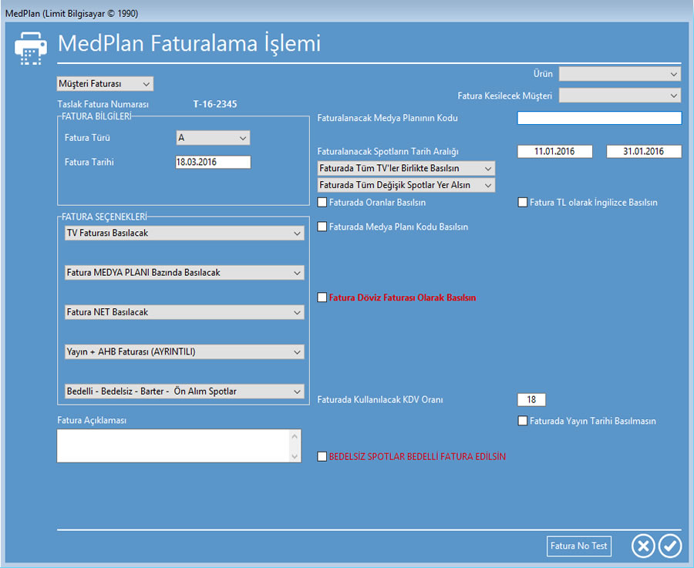Open the Ürün dropdown list
This screenshot has width=694, height=568.
coord(619,74)
